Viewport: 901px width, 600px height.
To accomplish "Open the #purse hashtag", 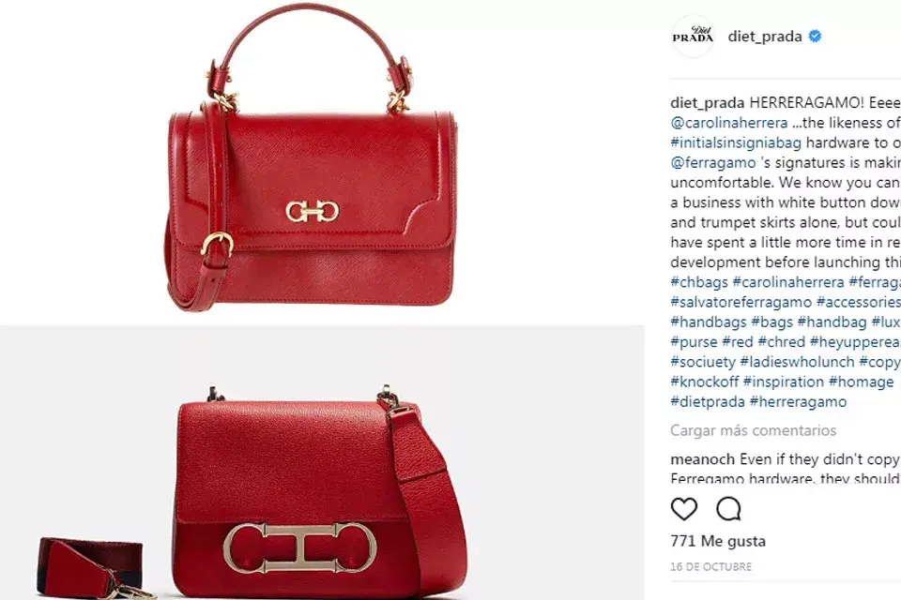I will click(x=694, y=341).
